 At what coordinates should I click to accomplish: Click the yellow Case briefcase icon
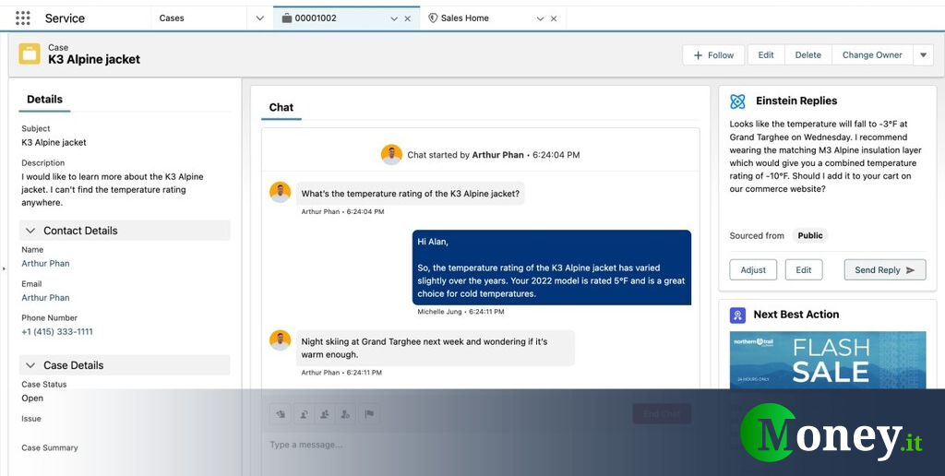click(30, 54)
